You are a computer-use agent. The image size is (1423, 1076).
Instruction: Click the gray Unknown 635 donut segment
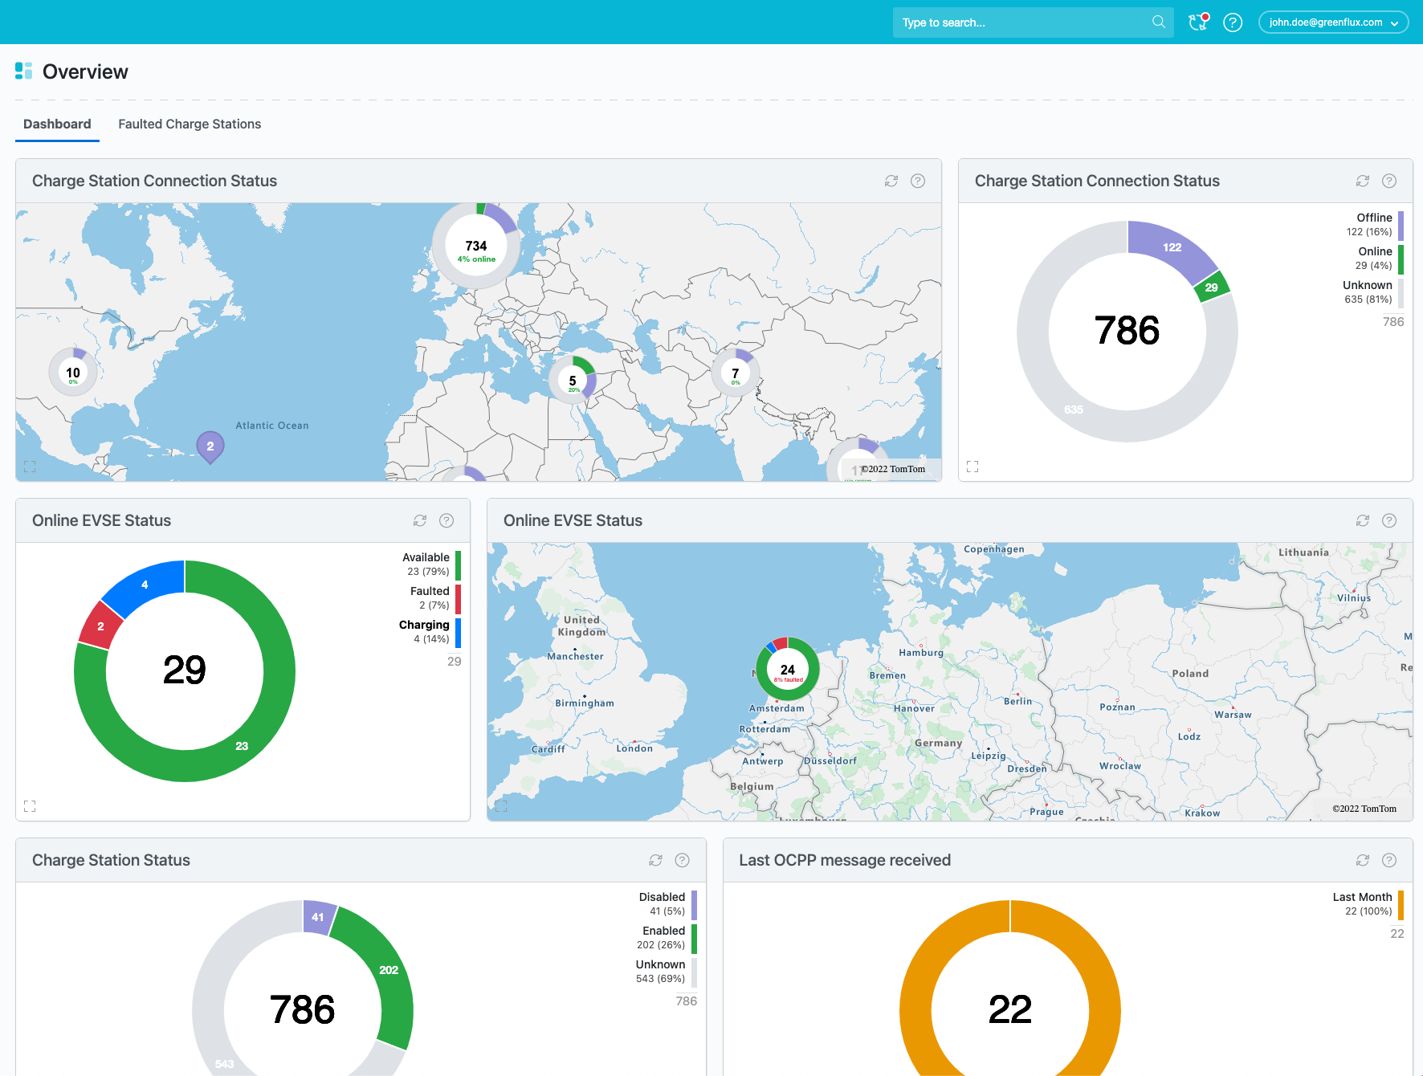pyautogui.click(x=1074, y=409)
